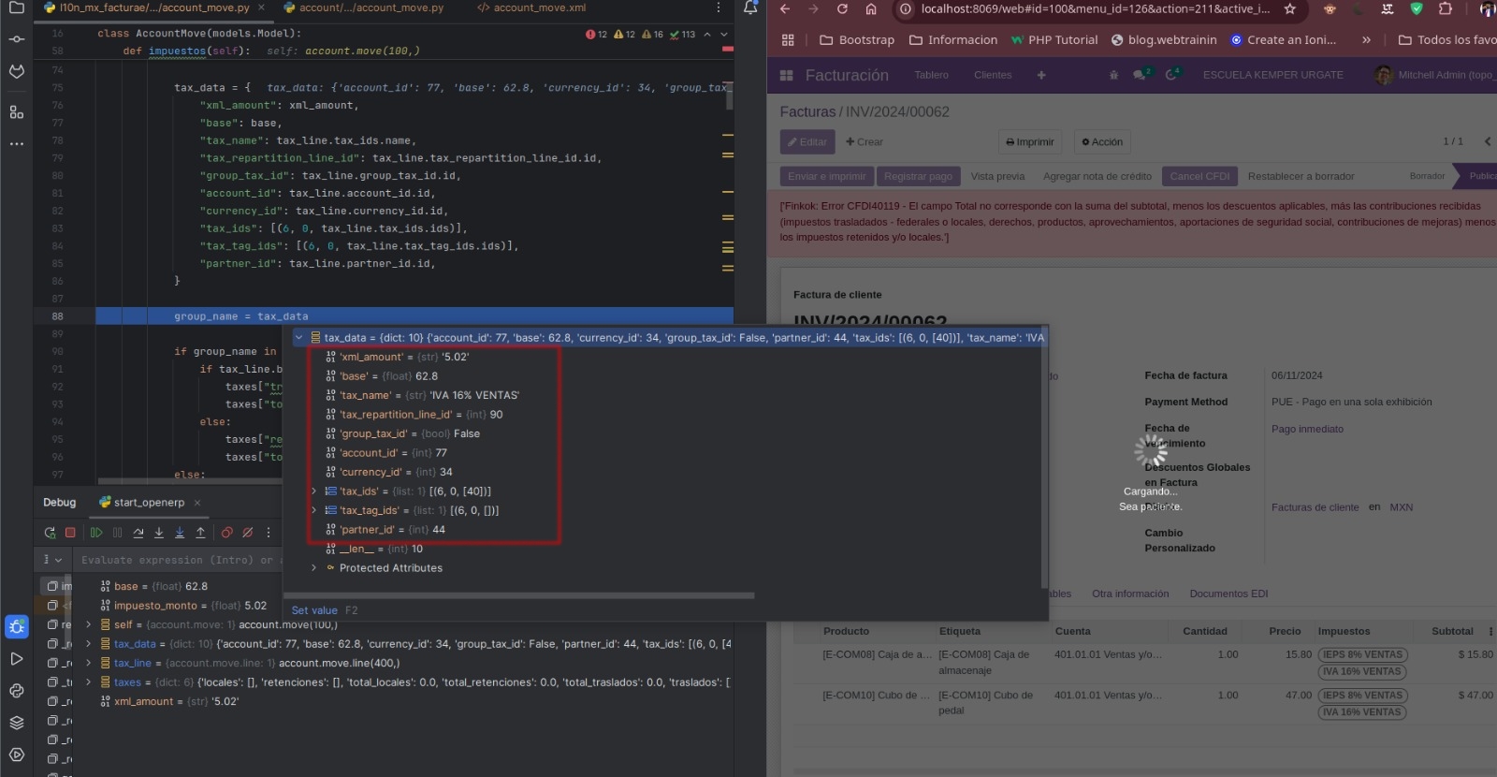Image resolution: width=1497 pixels, height=777 pixels.
Task: Focus the Evaluate expression input field
Action: click(178, 560)
